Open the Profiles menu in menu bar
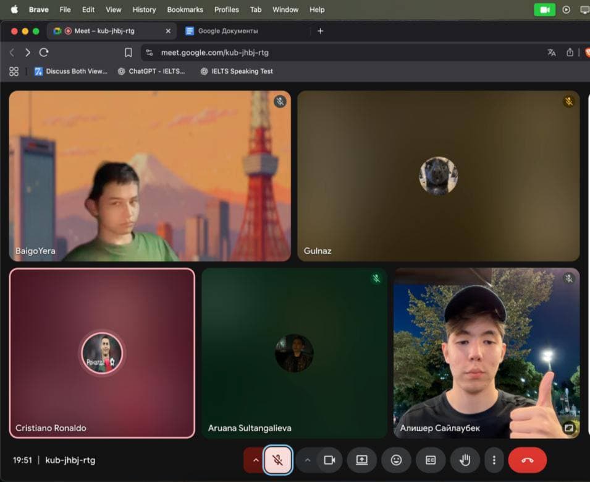This screenshot has height=482, width=590. (x=226, y=10)
